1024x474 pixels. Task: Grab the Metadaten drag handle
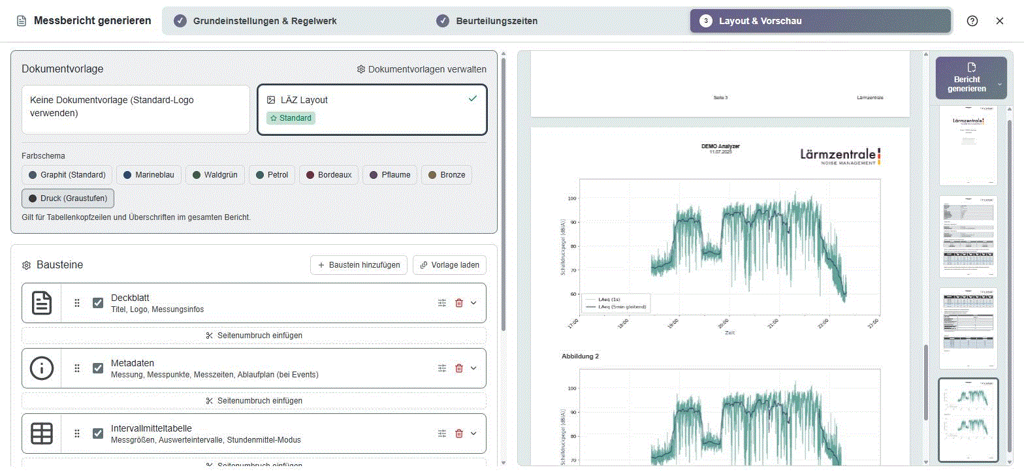[77, 368]
